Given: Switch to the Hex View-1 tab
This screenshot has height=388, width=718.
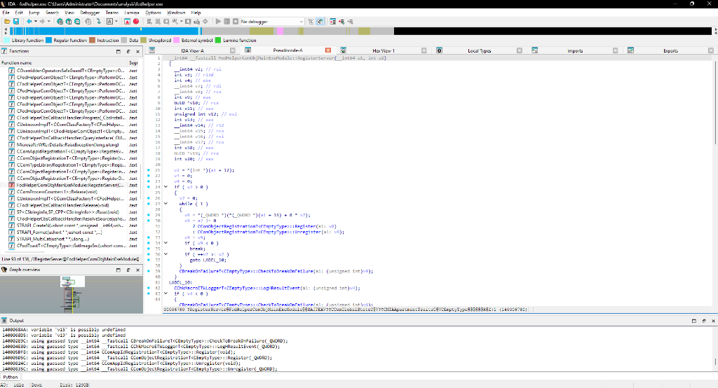Looking at the screenshot, I should (x=384, y=51).
